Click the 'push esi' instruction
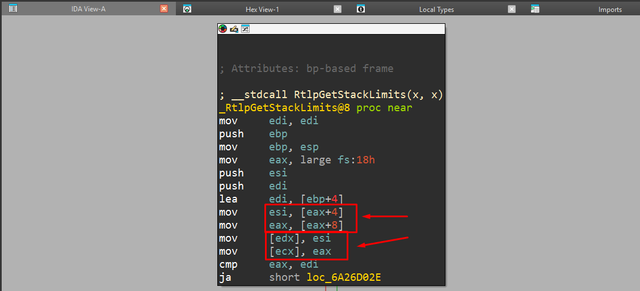The height and width of the screenshot is (291, 640). click(253, 173)
